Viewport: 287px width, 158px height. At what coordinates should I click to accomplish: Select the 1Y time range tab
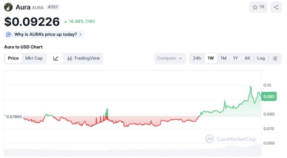235,58
